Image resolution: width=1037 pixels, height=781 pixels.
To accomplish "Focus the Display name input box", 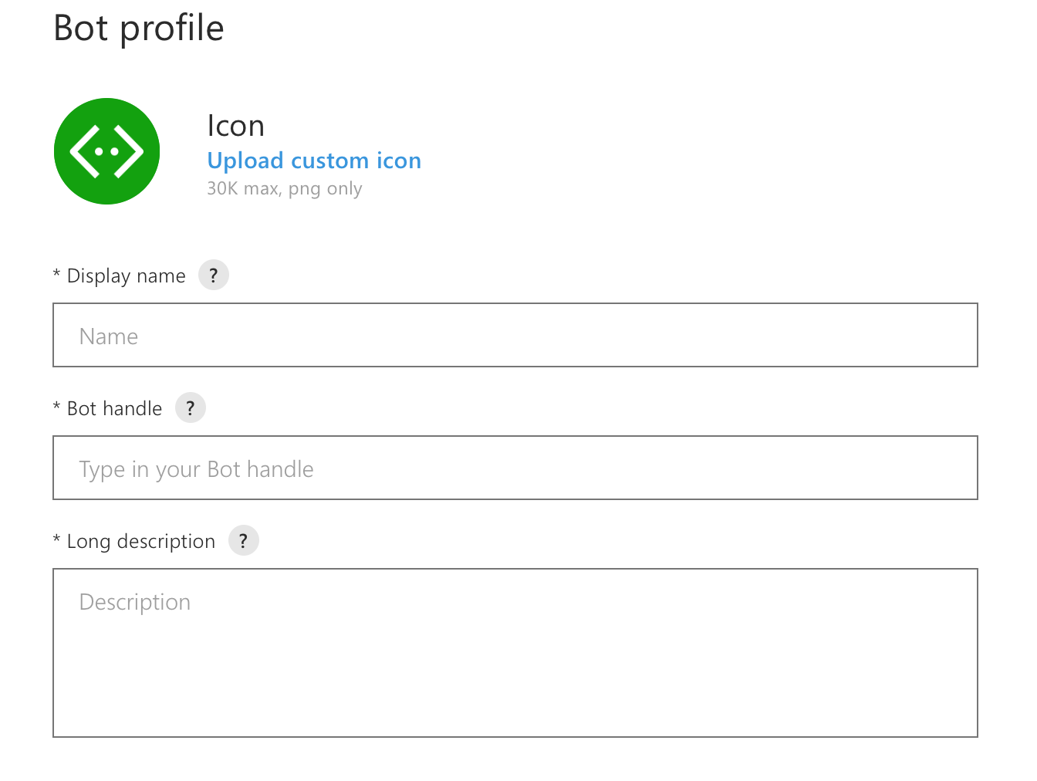I will click(x=515, y=335).
